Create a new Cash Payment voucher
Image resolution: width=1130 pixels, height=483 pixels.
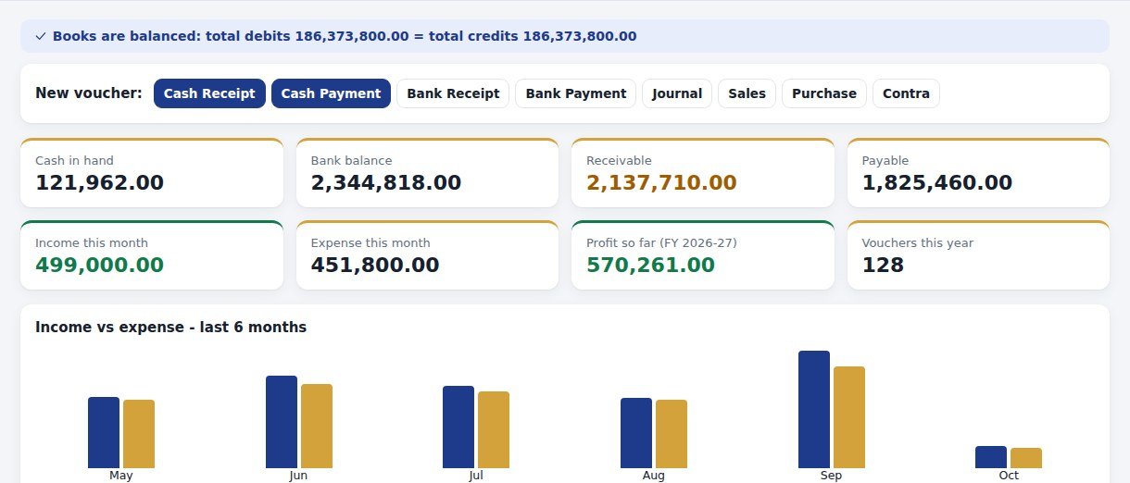point(331,93)
